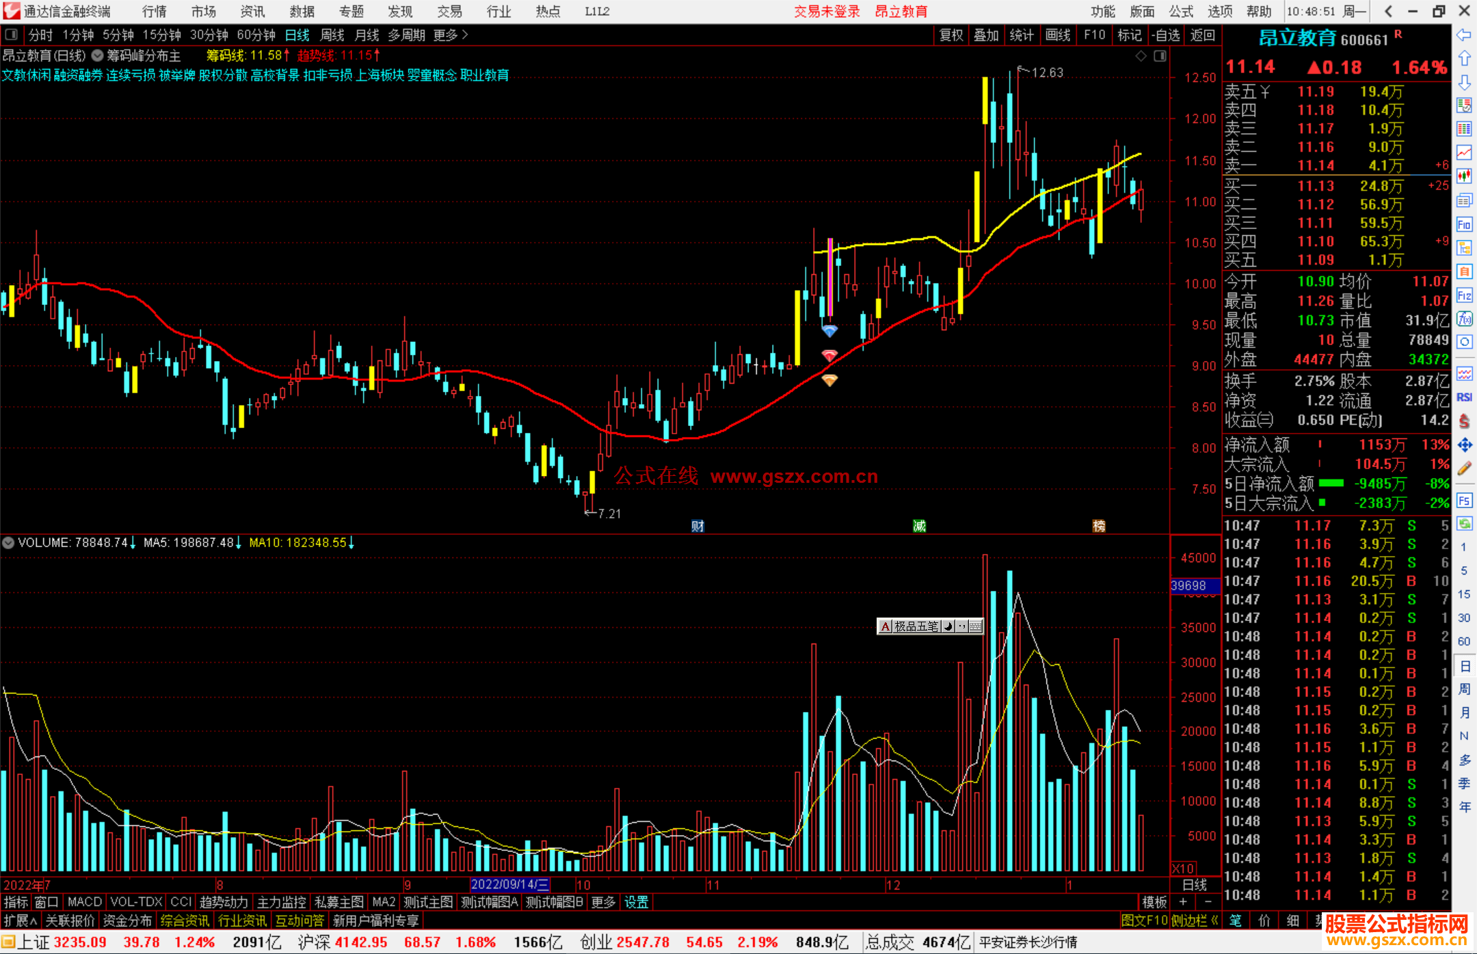Toggle the left panel button beside 分时

click(x=12, y=34)
